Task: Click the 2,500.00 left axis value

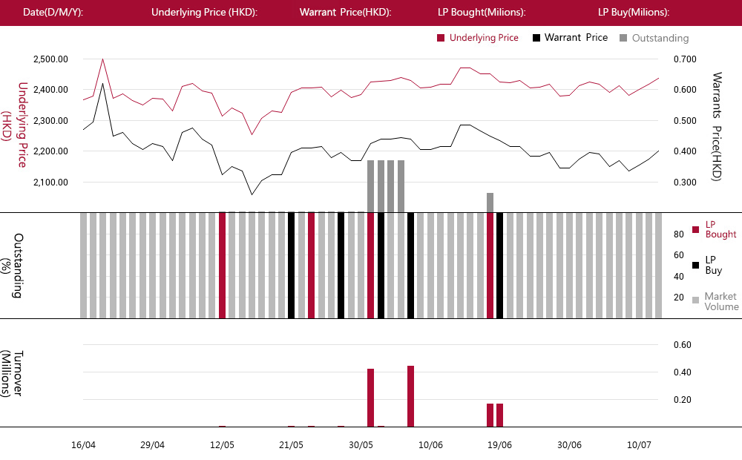Action: click(50, 59)
